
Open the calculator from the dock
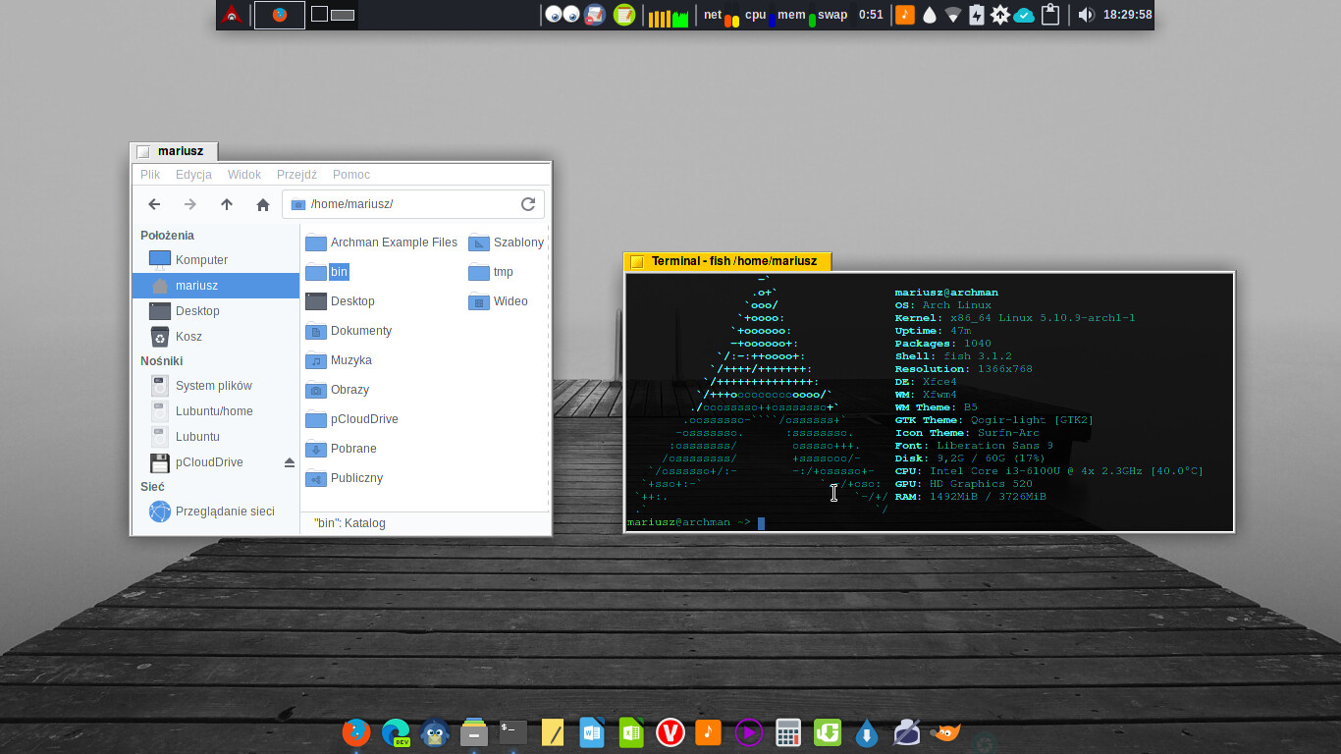tap(788, 732)
